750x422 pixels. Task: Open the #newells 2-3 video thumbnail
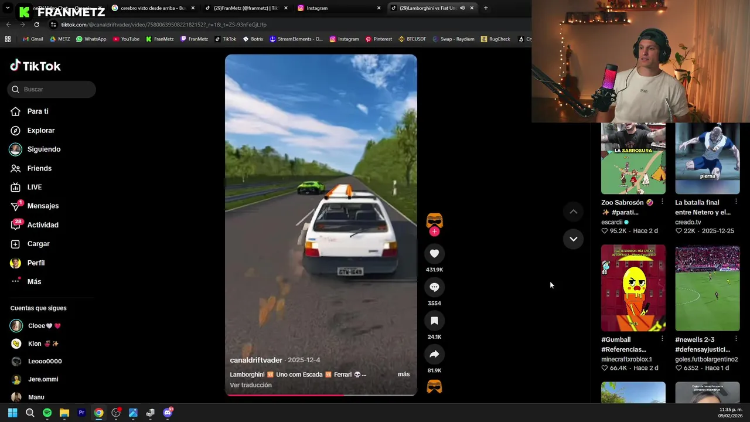click(x=707, y=288)
